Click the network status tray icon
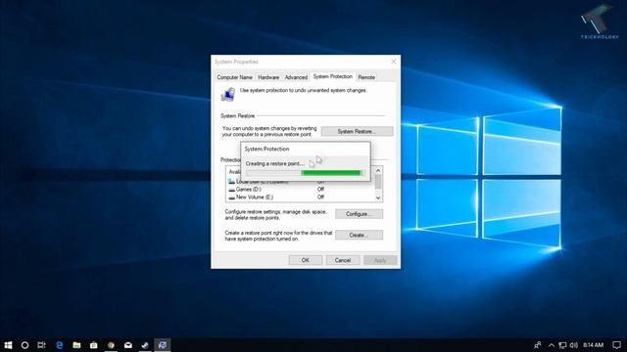Screen dimensions: 627x352 pos(562,345)
